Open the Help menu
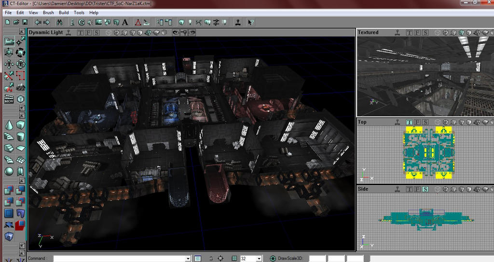 pos(94,13)
